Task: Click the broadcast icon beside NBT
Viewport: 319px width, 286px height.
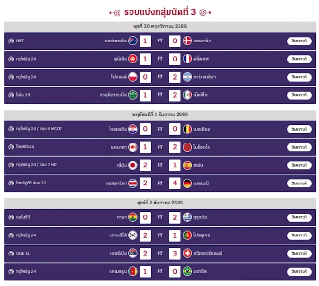Action: pos(11,41)
